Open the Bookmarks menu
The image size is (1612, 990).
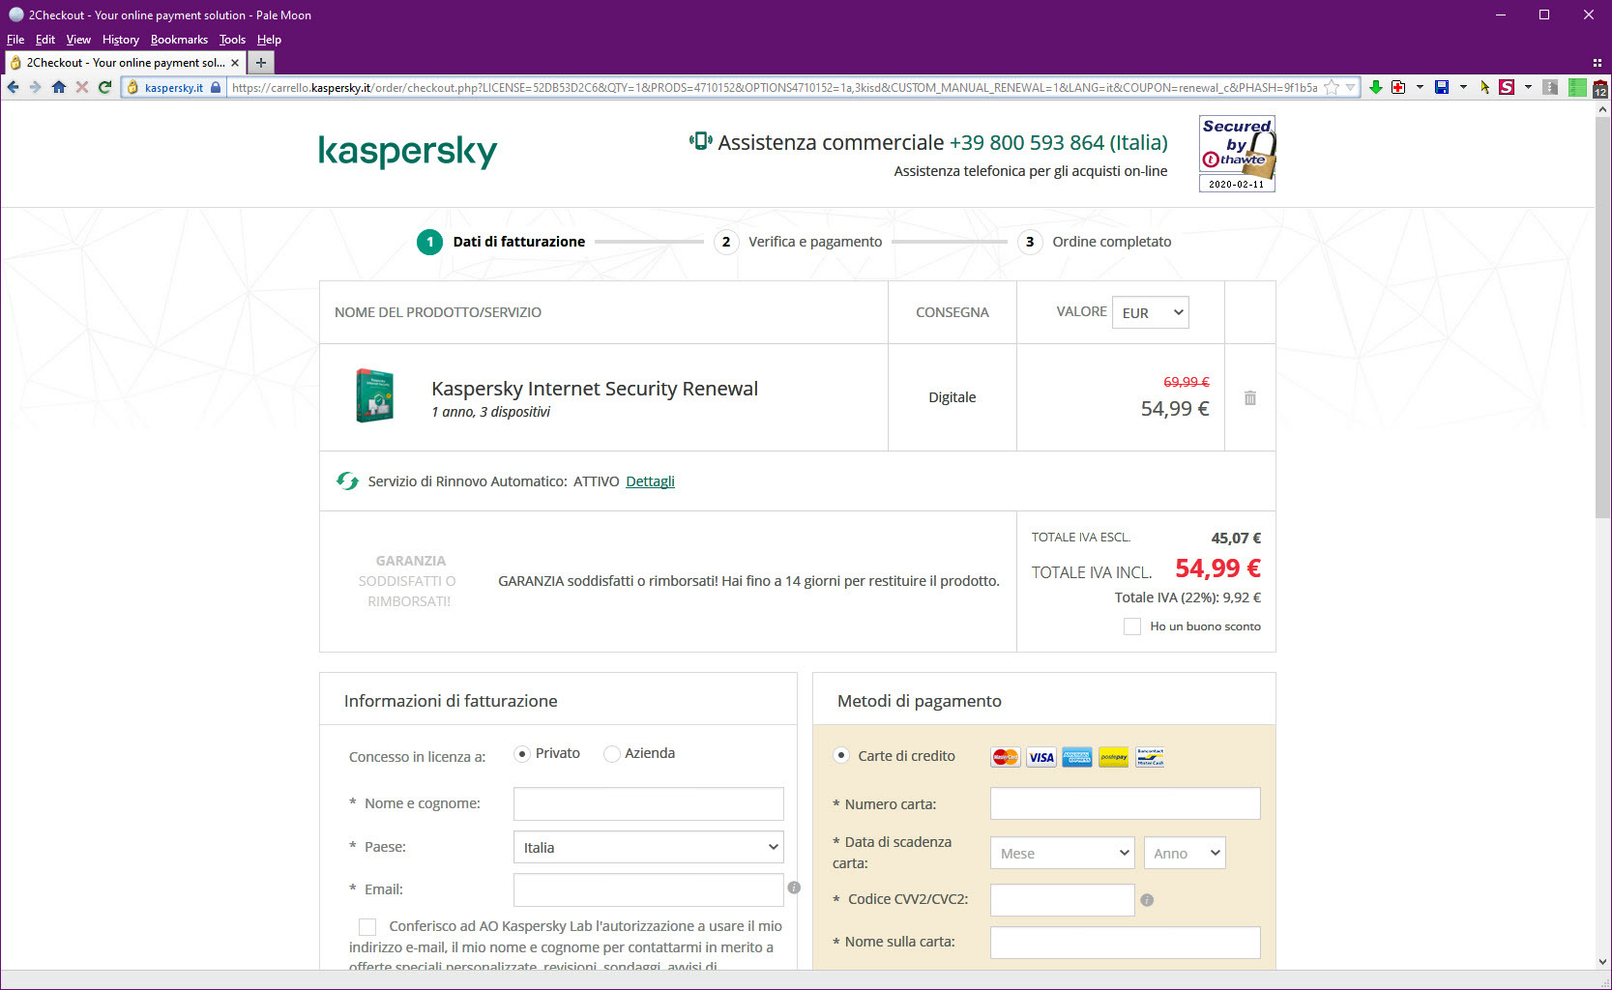point(179,40)
